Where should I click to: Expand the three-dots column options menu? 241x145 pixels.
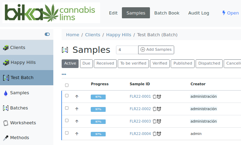(x=64, y=74)
